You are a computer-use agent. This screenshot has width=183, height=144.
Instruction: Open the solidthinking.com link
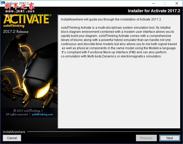coord(42,114)
